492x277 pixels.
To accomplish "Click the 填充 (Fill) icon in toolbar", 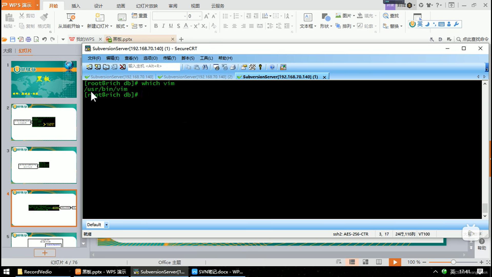I will click(x=360, y=16).
